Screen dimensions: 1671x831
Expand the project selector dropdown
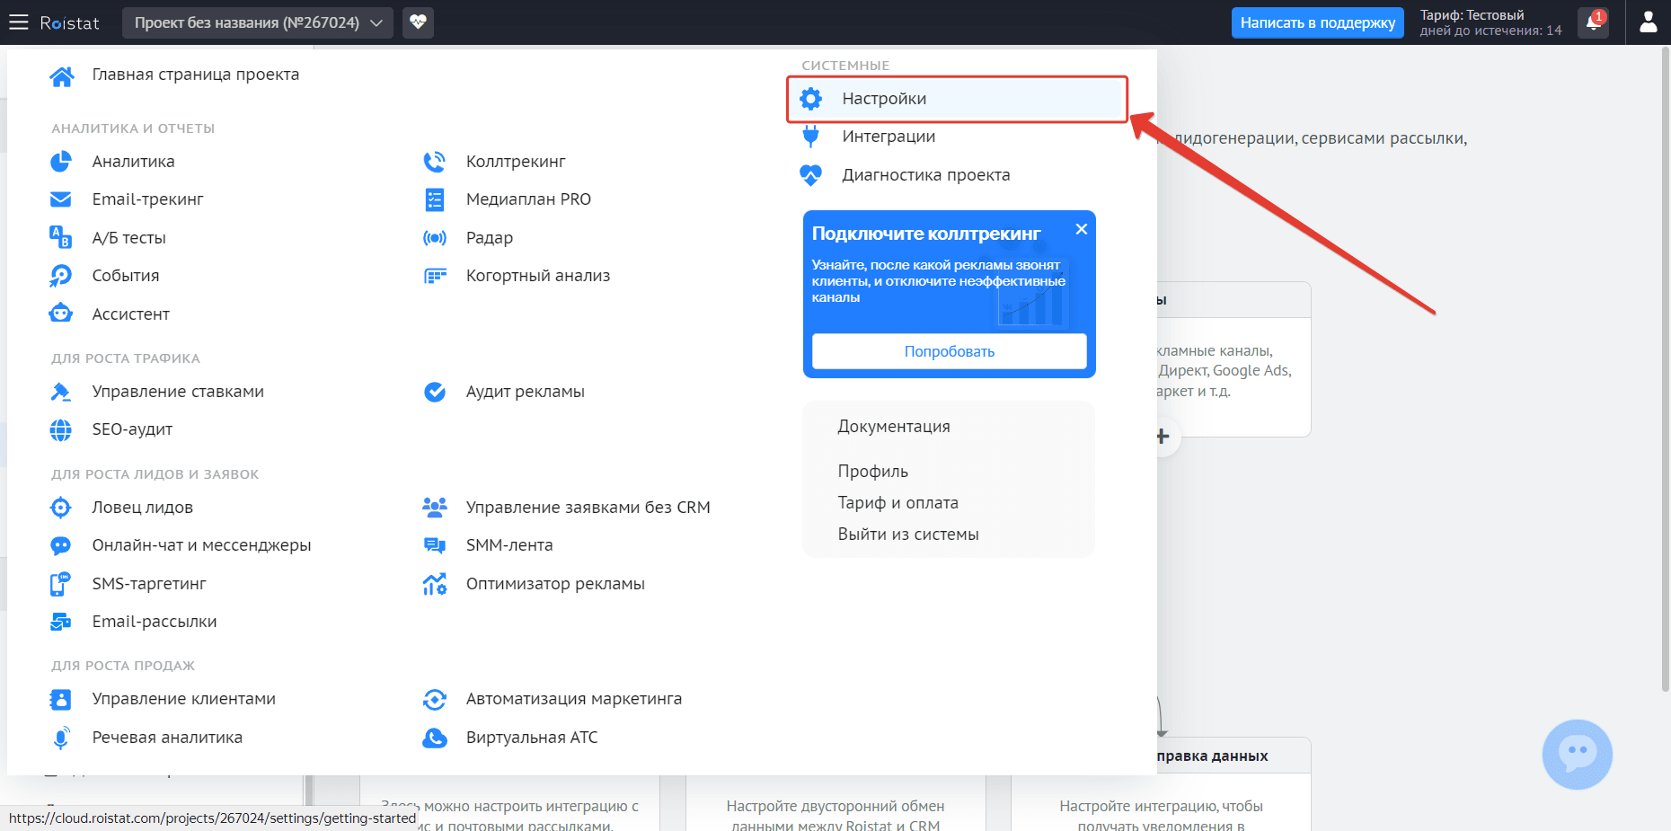[258, 22]
